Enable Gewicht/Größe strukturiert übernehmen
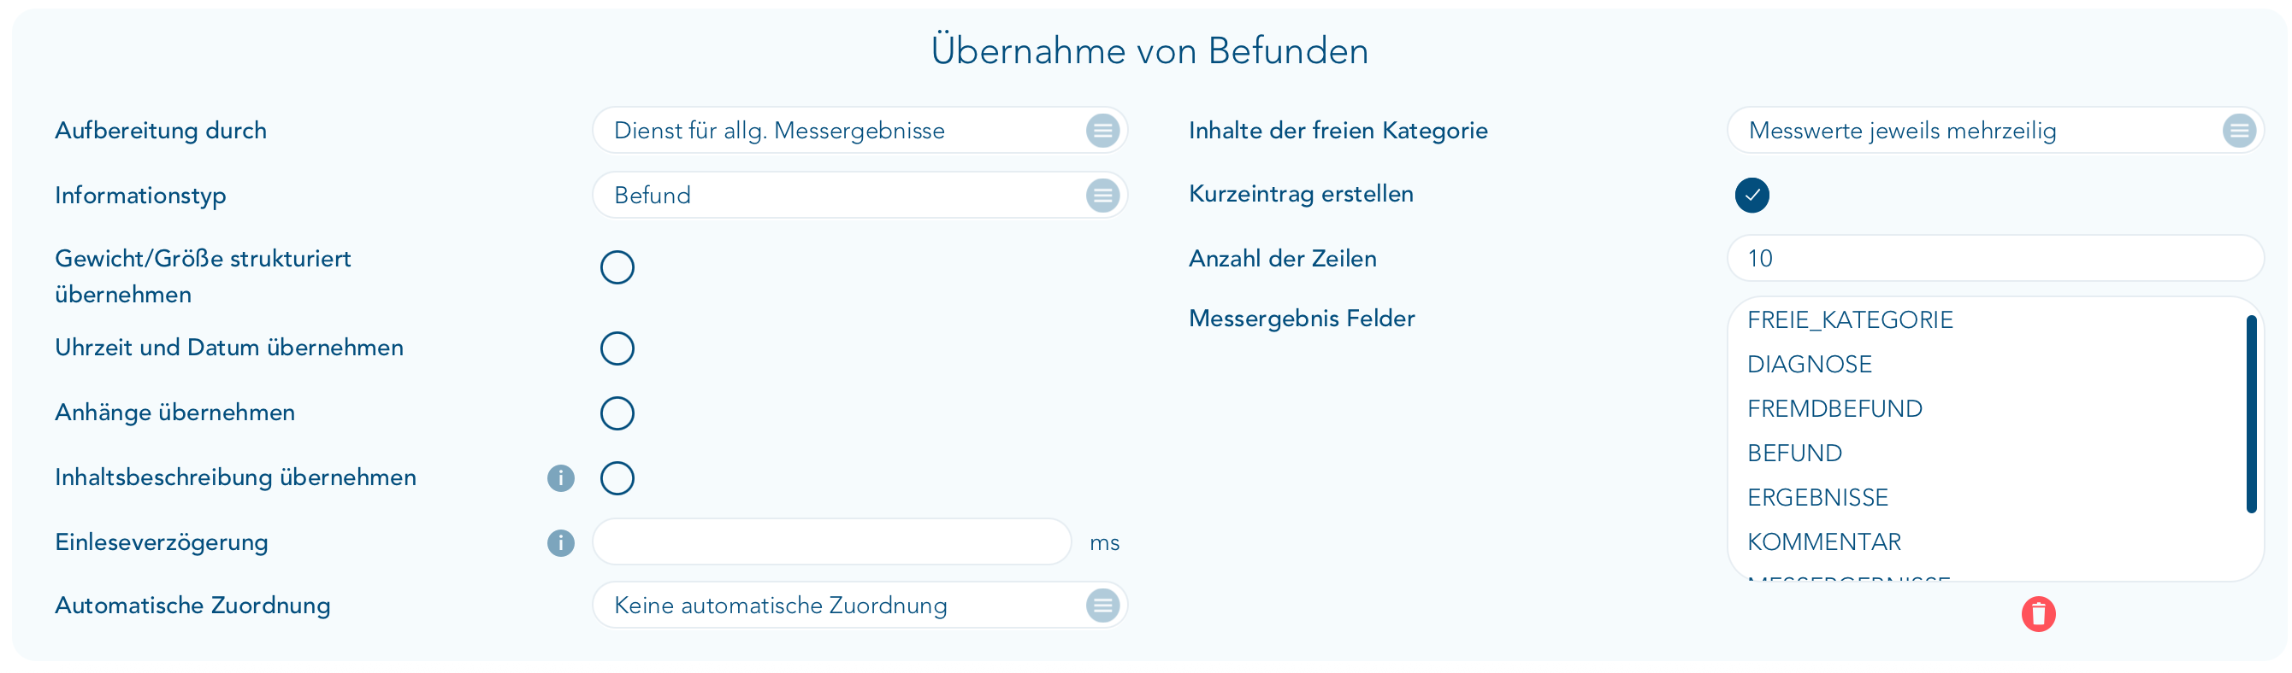Image resolution: width=2292 pixels, height=673 pixels. click(x=617, y=267)
